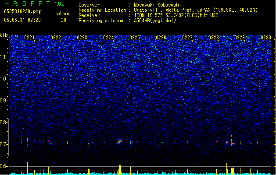Click the version number 1.0.0

pos(60,4)
